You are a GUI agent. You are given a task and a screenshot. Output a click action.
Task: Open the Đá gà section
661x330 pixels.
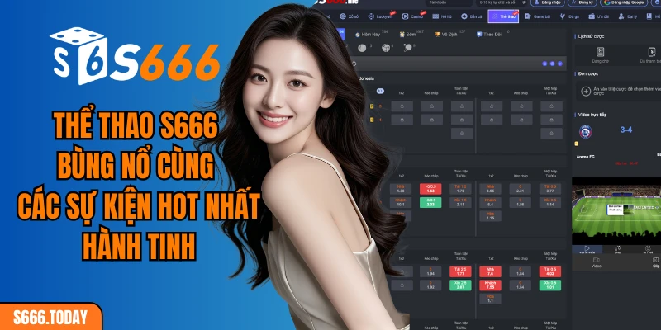pos(569,16)
